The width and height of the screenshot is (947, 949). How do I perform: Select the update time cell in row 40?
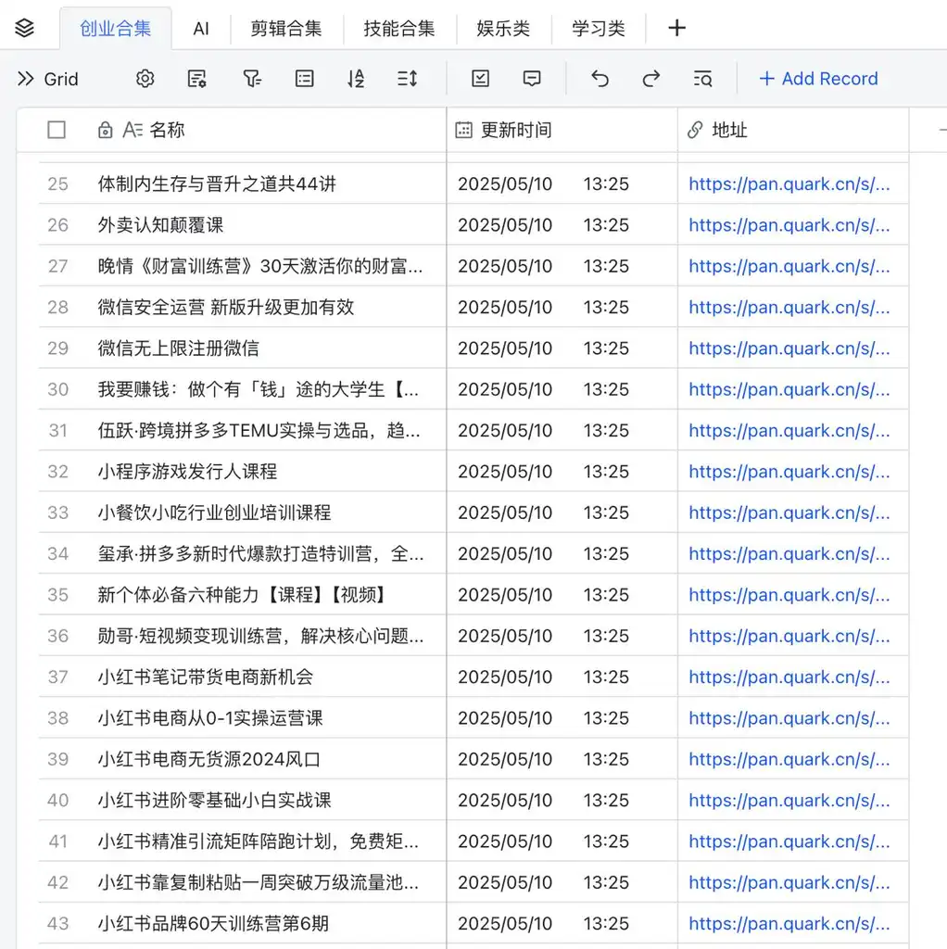click(562, 800)
